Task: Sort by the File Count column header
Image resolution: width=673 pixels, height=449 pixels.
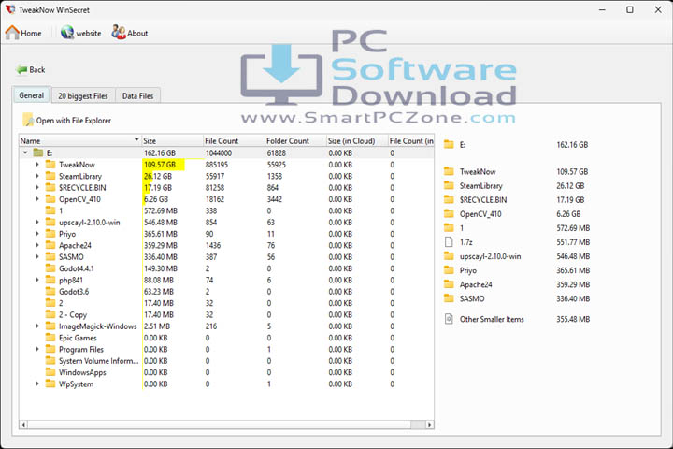Action: click(x=234, y=140)
